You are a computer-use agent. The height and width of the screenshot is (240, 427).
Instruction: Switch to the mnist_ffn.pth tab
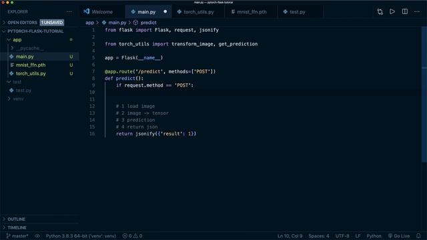pyautogui.click(x=251, y=12)
